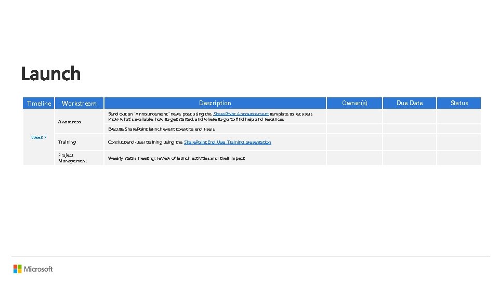
Task: Select Owner(s) cell for Weekly status meeting
Action: (x=354, y=158)
